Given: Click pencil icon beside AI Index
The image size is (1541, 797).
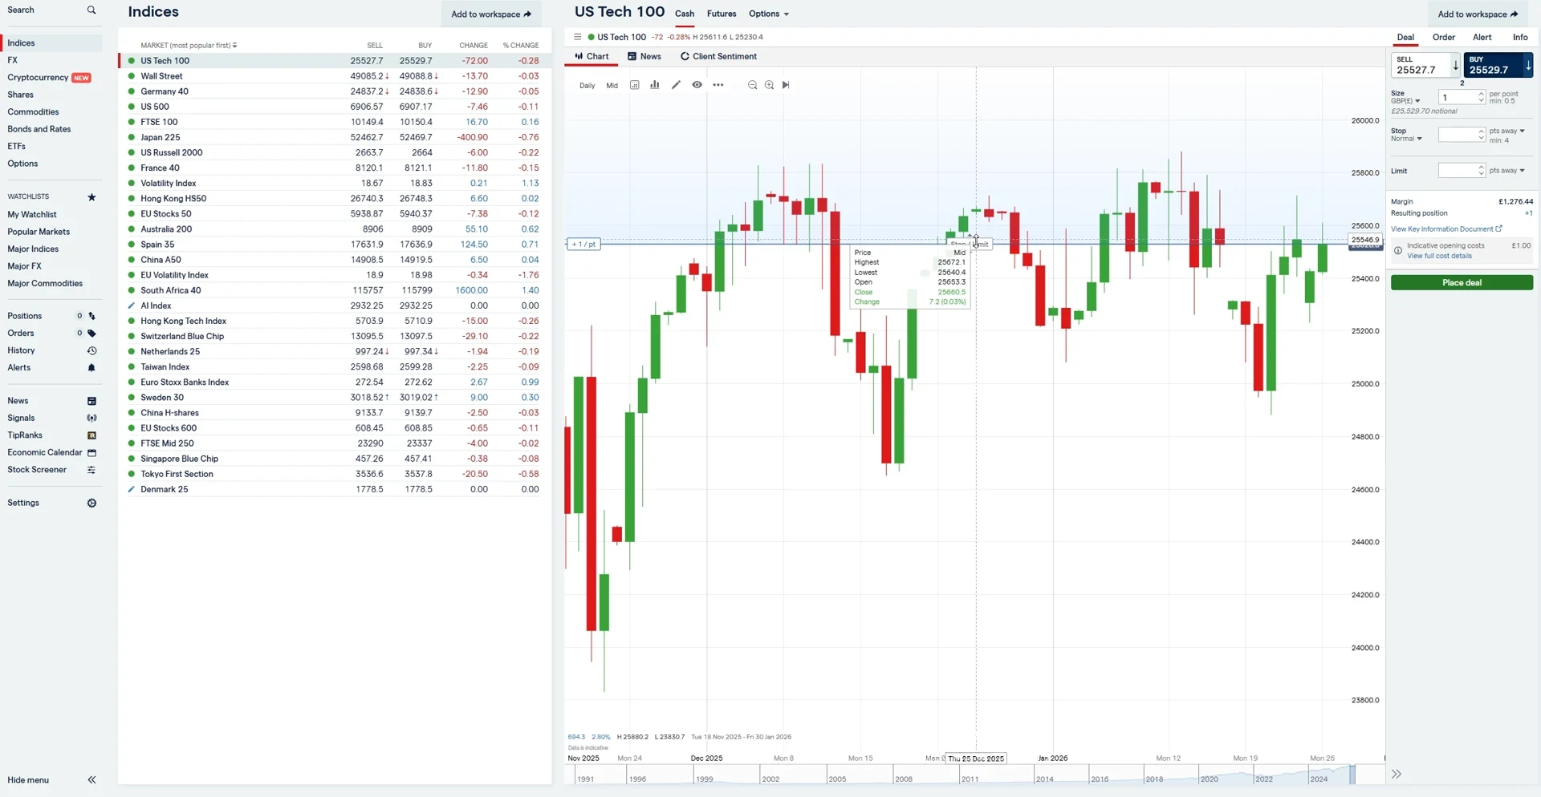Looking at the screenshot, I should (132, 305).
